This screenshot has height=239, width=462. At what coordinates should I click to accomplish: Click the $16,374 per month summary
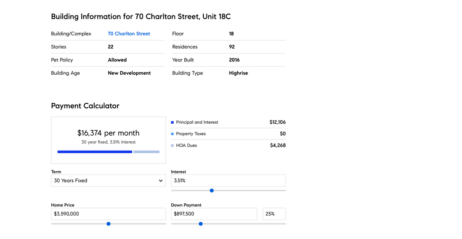(x=108, y=133)
